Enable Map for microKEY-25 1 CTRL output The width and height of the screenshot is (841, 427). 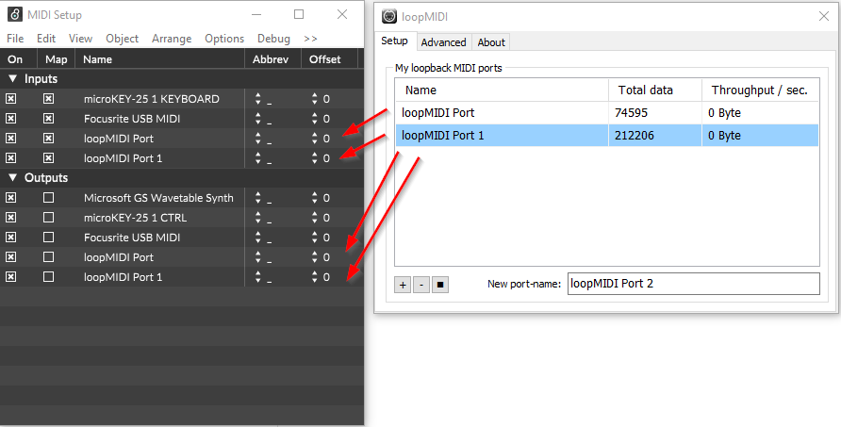[48, 218]
